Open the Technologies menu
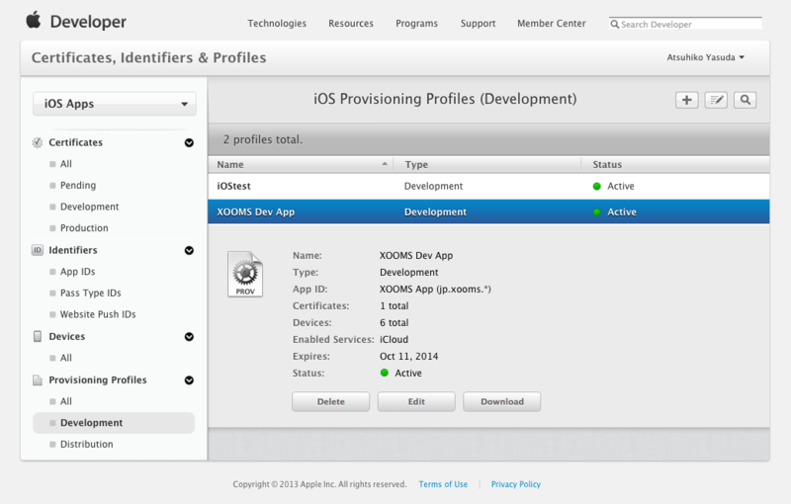The width and height of the screenshot is (791, 504). [x=277, y=23]
